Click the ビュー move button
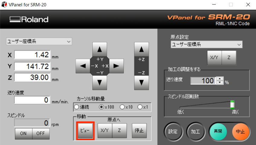The height and width of the screenshot is (145, 256). [85, 130]
